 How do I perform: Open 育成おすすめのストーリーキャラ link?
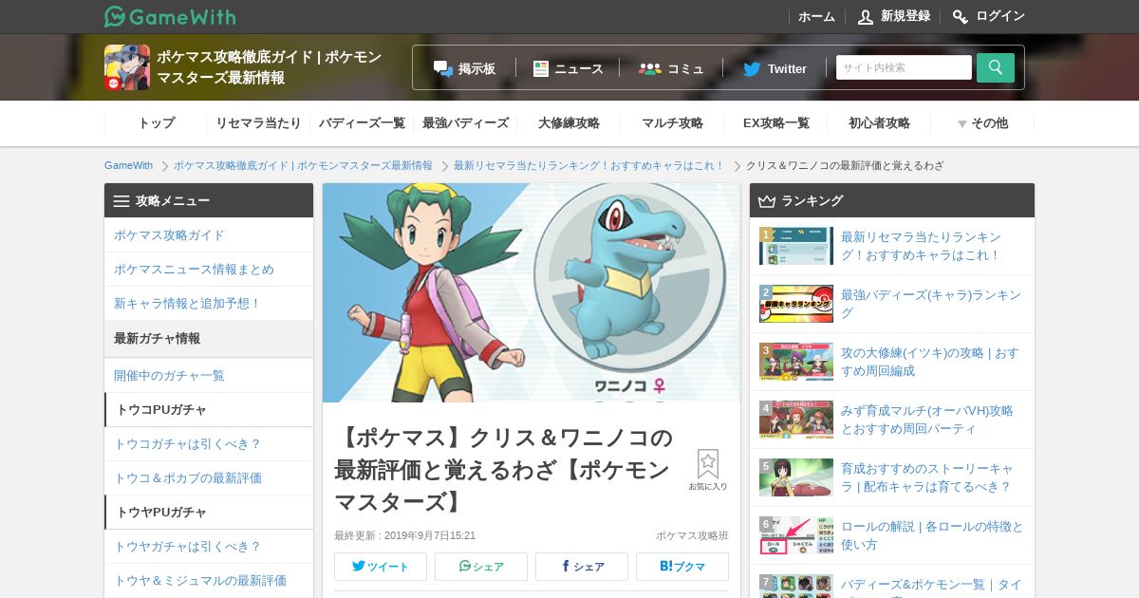927,477
